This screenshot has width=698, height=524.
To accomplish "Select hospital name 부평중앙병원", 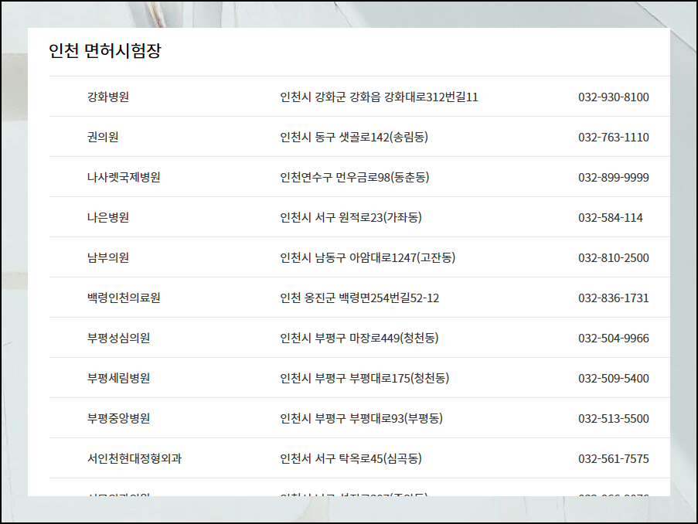I will click(x=118, y=418).
